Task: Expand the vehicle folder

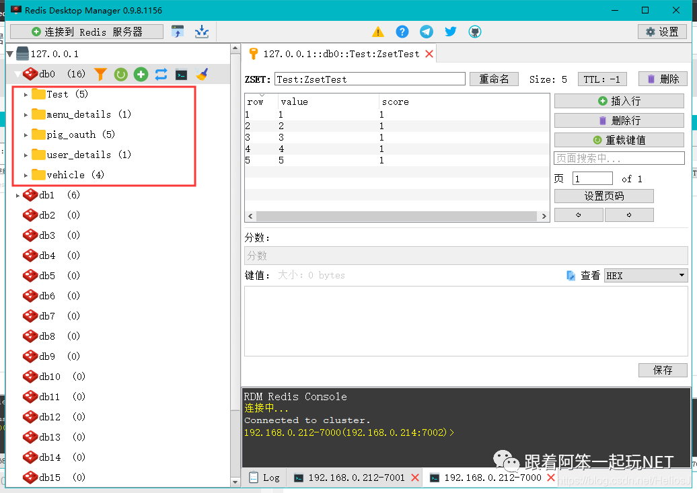Action: pos(26,175)
